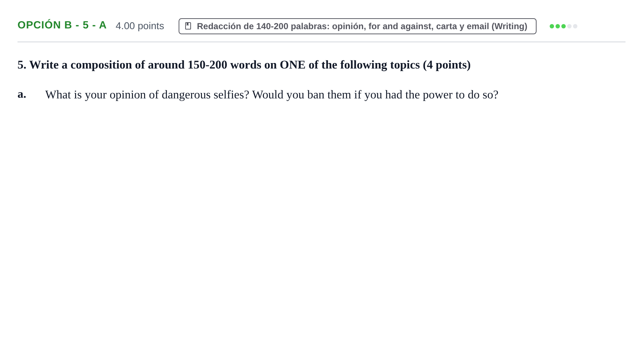This screenshot has height=339, width=643.
Task: Click the fourth grey difficulty dot
Action: 569,26
